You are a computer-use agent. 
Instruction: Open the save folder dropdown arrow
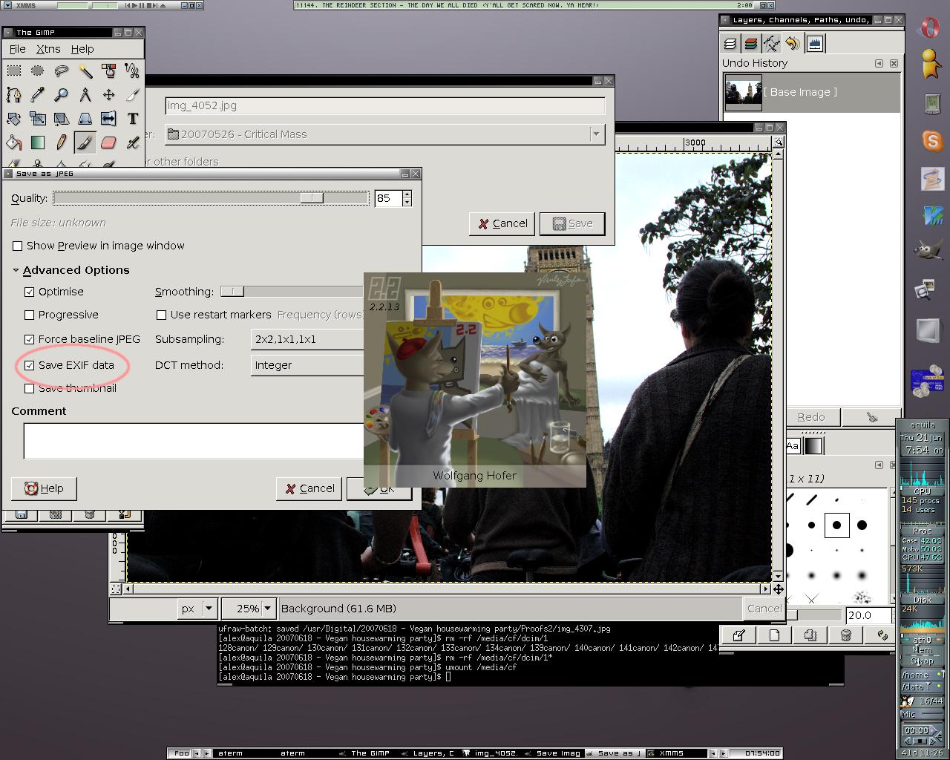[x=595, y=134]
